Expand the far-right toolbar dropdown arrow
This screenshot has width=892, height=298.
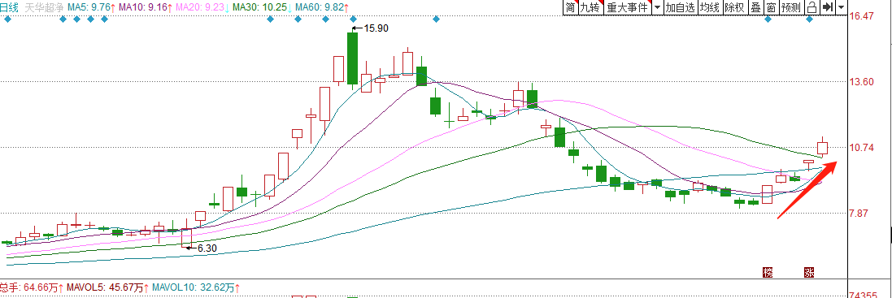841,7
